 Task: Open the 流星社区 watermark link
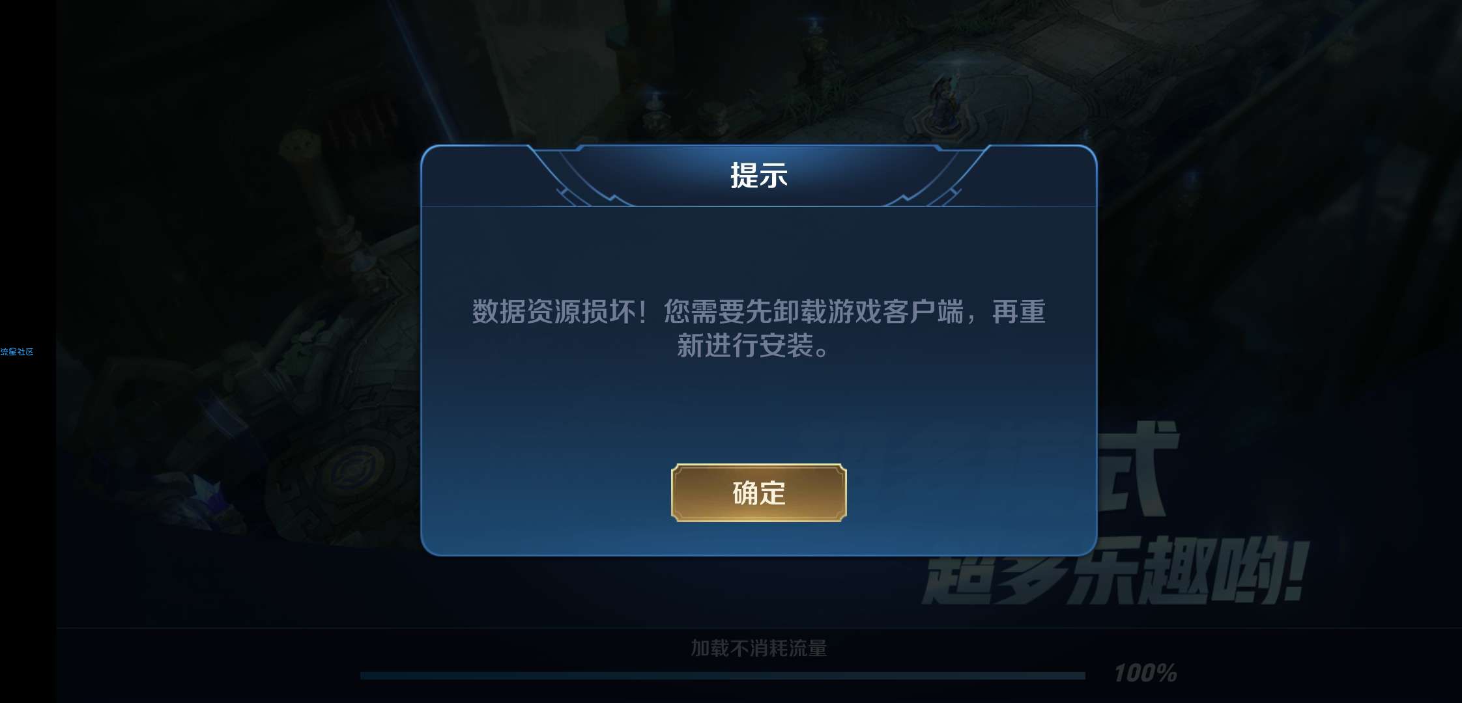pos(17,351)
